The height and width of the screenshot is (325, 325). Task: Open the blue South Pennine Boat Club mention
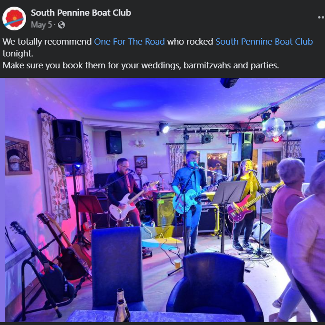pyautogui.click(x=264, y=42)
